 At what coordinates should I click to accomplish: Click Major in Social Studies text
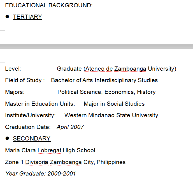click(x=114, y=104)
